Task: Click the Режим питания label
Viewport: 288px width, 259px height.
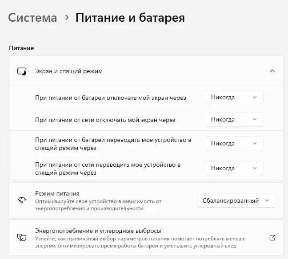Action: coord(57,193)
